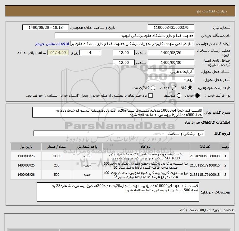Click the remaining days field showing 4
The image size is (239, 231).
90,52
